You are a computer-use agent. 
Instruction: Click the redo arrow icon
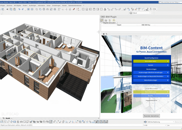tap(23, 9)
